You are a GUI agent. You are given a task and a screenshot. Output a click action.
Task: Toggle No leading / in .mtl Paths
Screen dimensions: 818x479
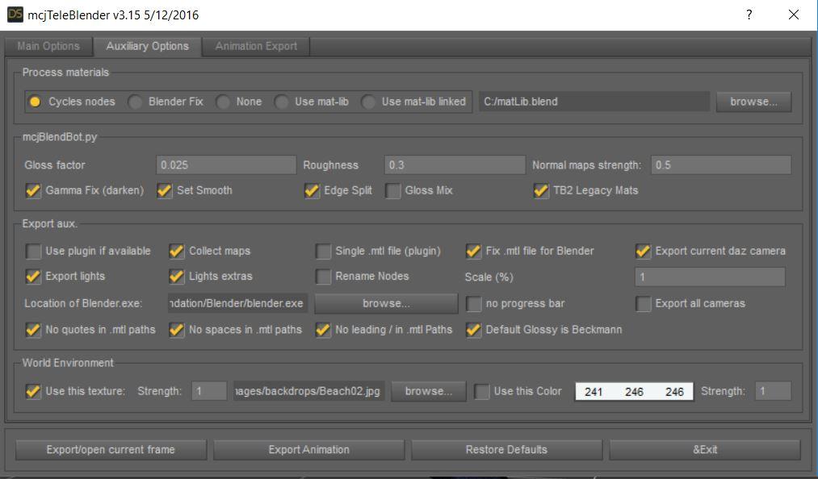coord(324,329)
